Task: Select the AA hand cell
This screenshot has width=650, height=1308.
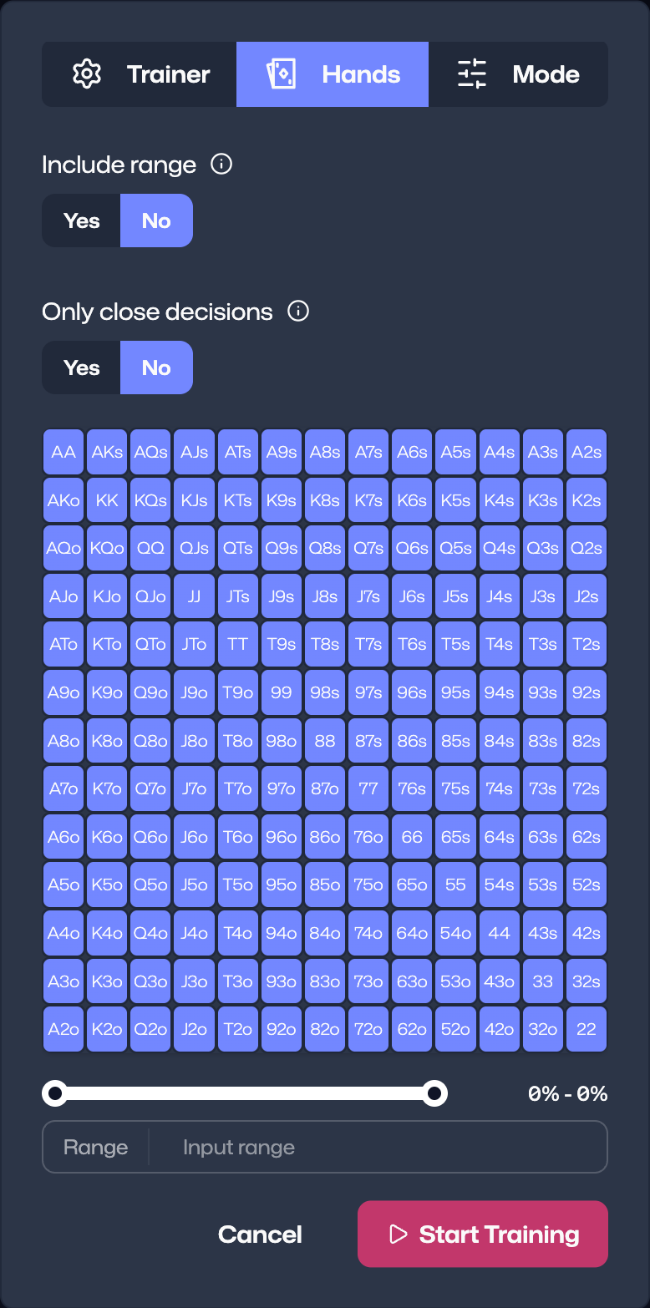Action: click(x=63, y=452)
